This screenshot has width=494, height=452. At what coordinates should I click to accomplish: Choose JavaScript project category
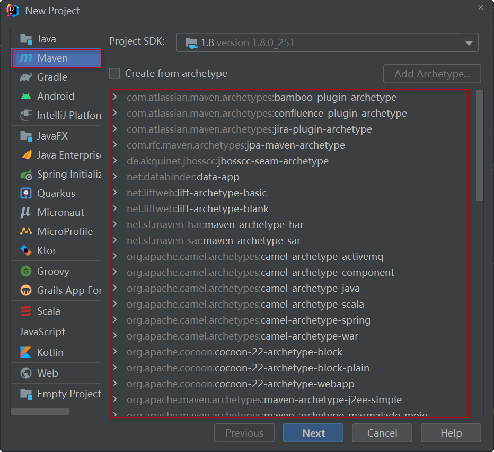point(42,332)
